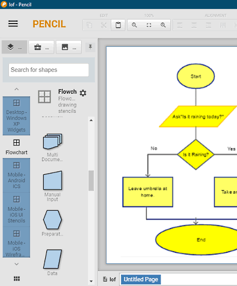Open the all-collections grid icon
The width and height of the screenshot is (237, 286).
pos(17,279)
